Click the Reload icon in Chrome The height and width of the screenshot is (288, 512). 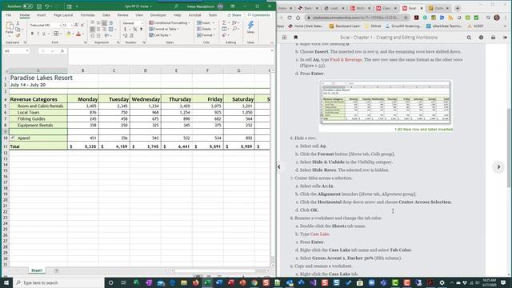tap(290, 18)
